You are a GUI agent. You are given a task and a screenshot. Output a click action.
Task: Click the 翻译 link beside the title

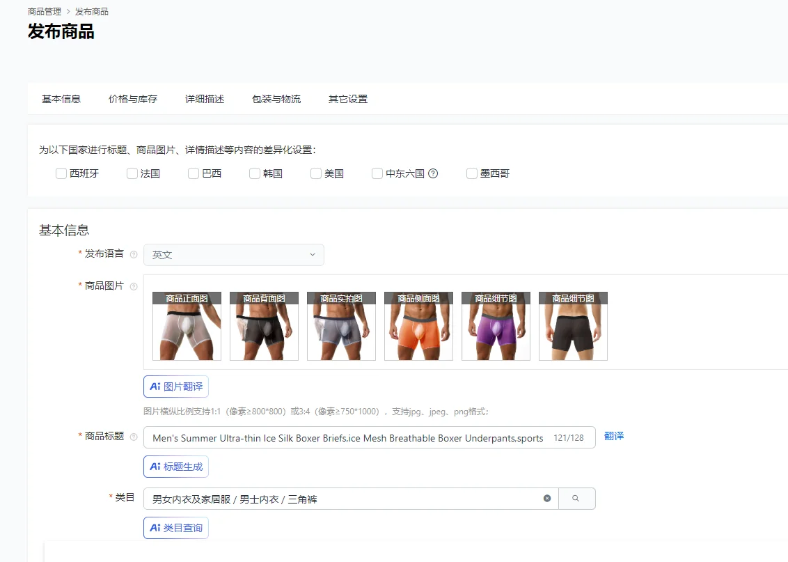(614, 436)
